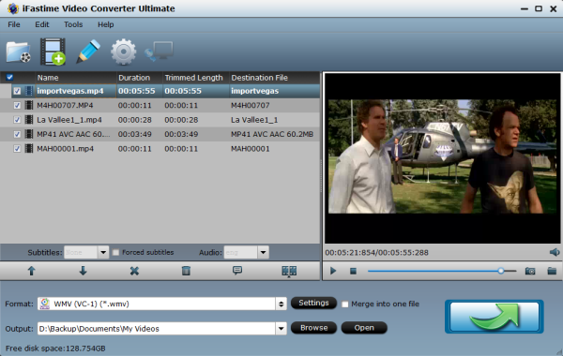Click the Duration column header
This screenshot has width=563, height=356.
click(139, 78)
